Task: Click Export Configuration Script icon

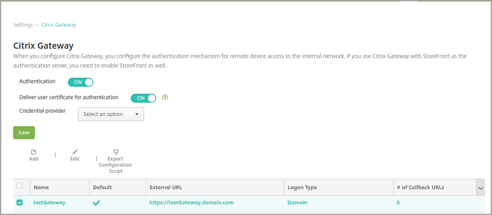Action: [x=116, y=152]
